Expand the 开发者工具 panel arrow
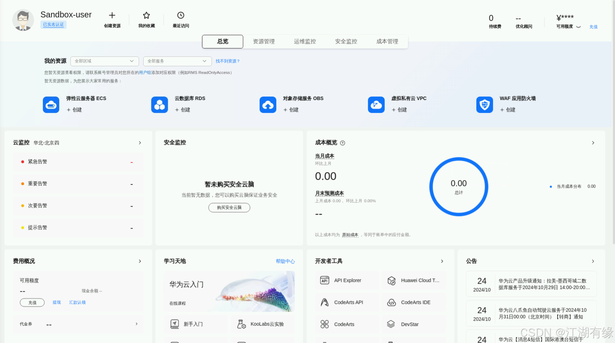This screenshot has width=615, height=343. (x=442, y=261)
